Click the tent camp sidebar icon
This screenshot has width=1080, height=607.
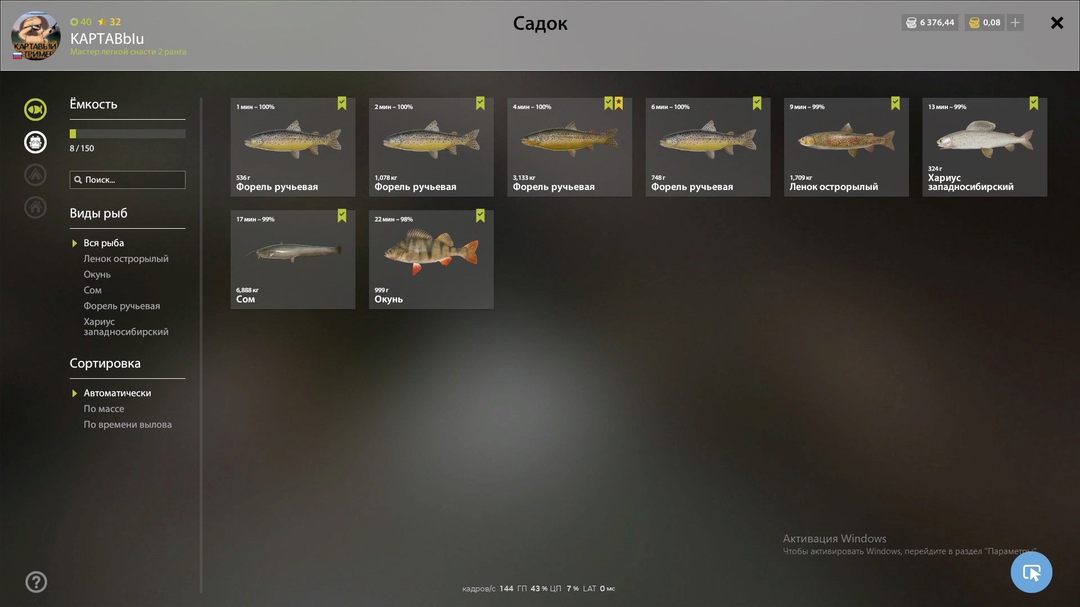(35, 175)
